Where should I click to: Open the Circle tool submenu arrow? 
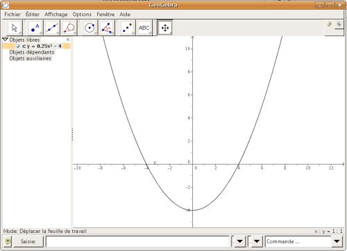(x=95, y=33)
